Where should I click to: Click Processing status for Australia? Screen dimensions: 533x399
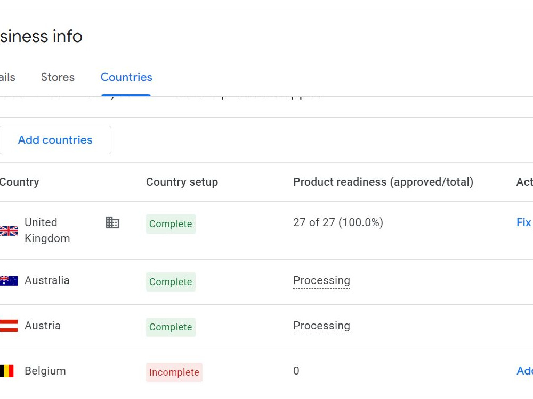[321, 280]
